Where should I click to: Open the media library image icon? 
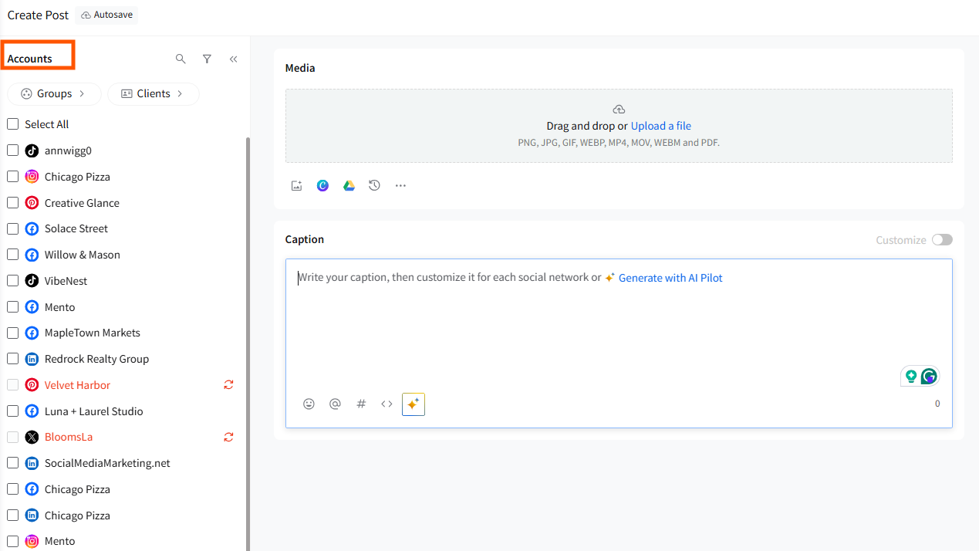pyautogui.click(x=296, y=186)
